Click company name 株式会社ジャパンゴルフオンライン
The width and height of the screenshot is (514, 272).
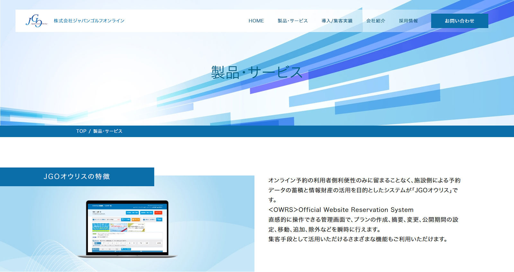coord(89,21)
